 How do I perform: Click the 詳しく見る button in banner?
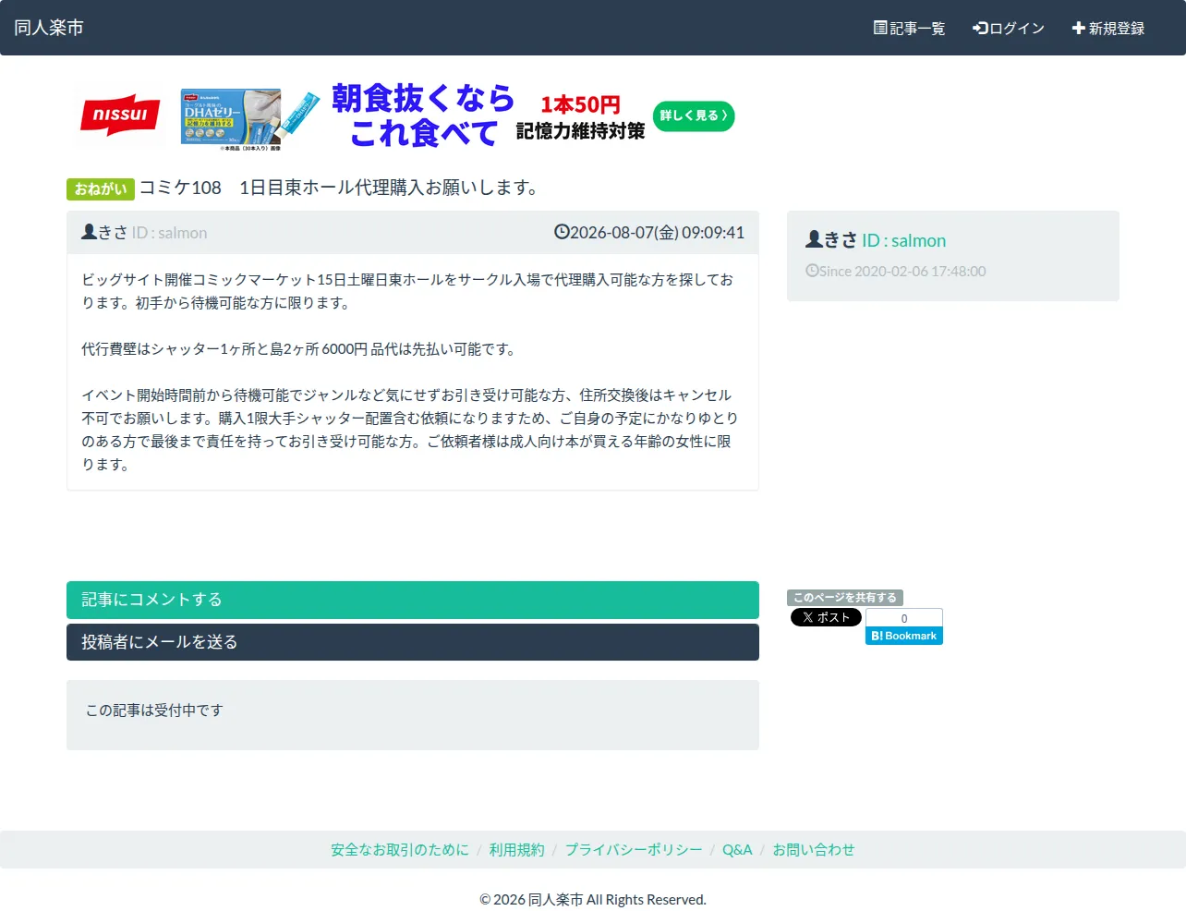tap(694, 115)
